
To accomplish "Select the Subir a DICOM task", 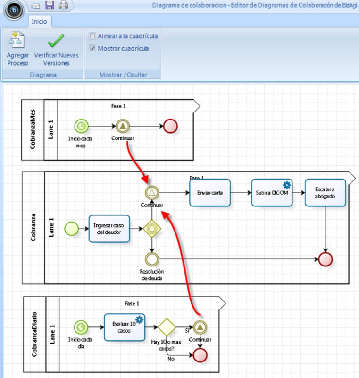I will 272,193.
